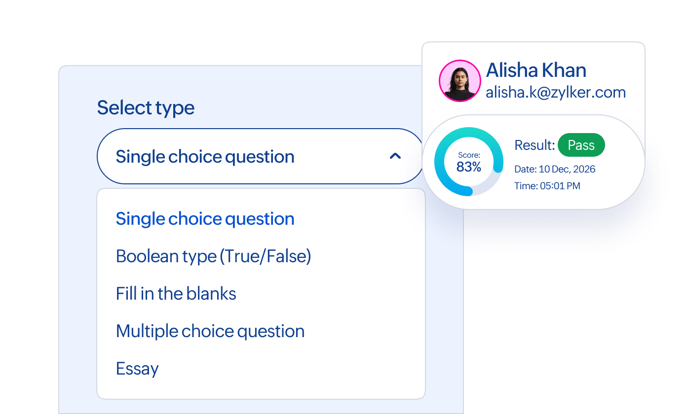Click the Score label inside the ring
This screenshot has height=414, width=688.
click(468, 155)
